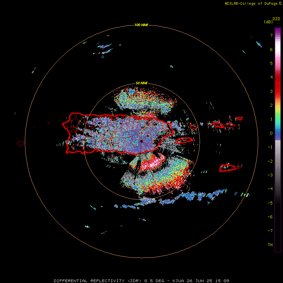Image resolution: width=283 pixels, height=283 pixels.
Task: Click the -4 tick label on the scale
Action: click(270, 189)
